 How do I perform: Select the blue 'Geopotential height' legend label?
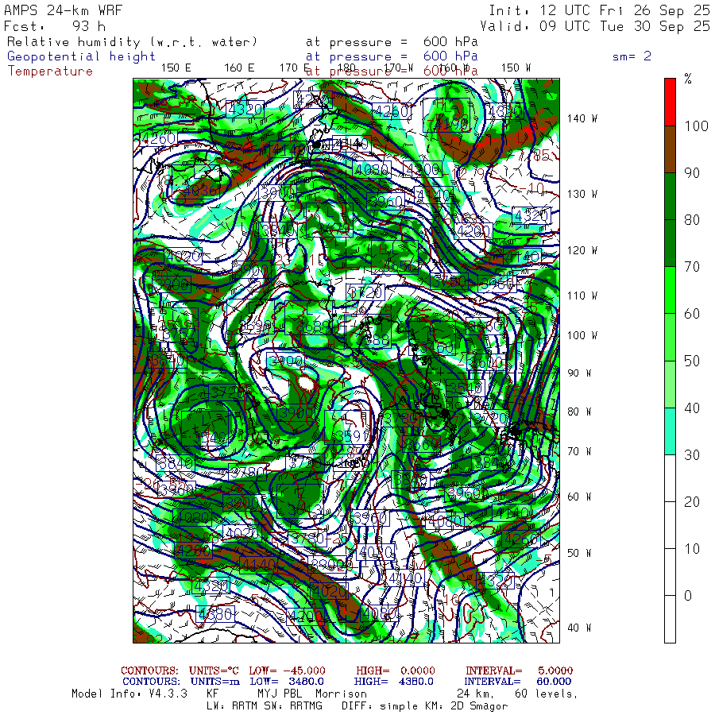pos(81,56)
